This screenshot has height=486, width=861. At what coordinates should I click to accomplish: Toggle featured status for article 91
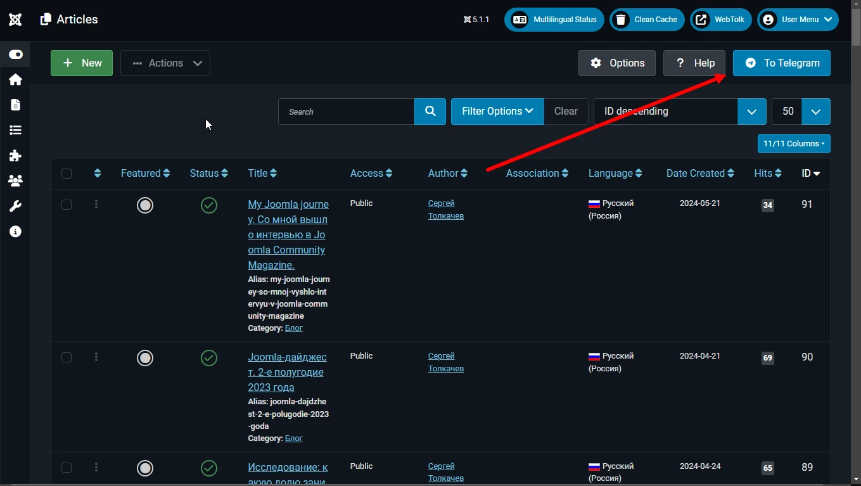click(145, 205)
